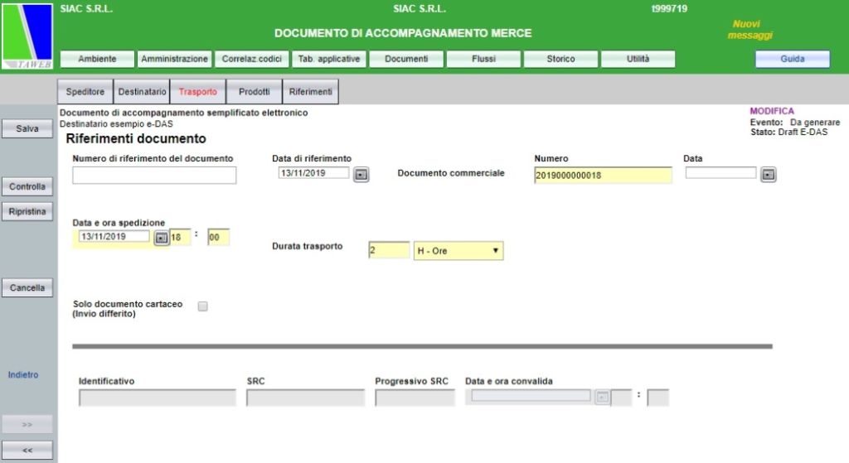The image size is (849, 463).
Task: Open calendar for Data e ora spedizione
Action: tap(161, 238)
